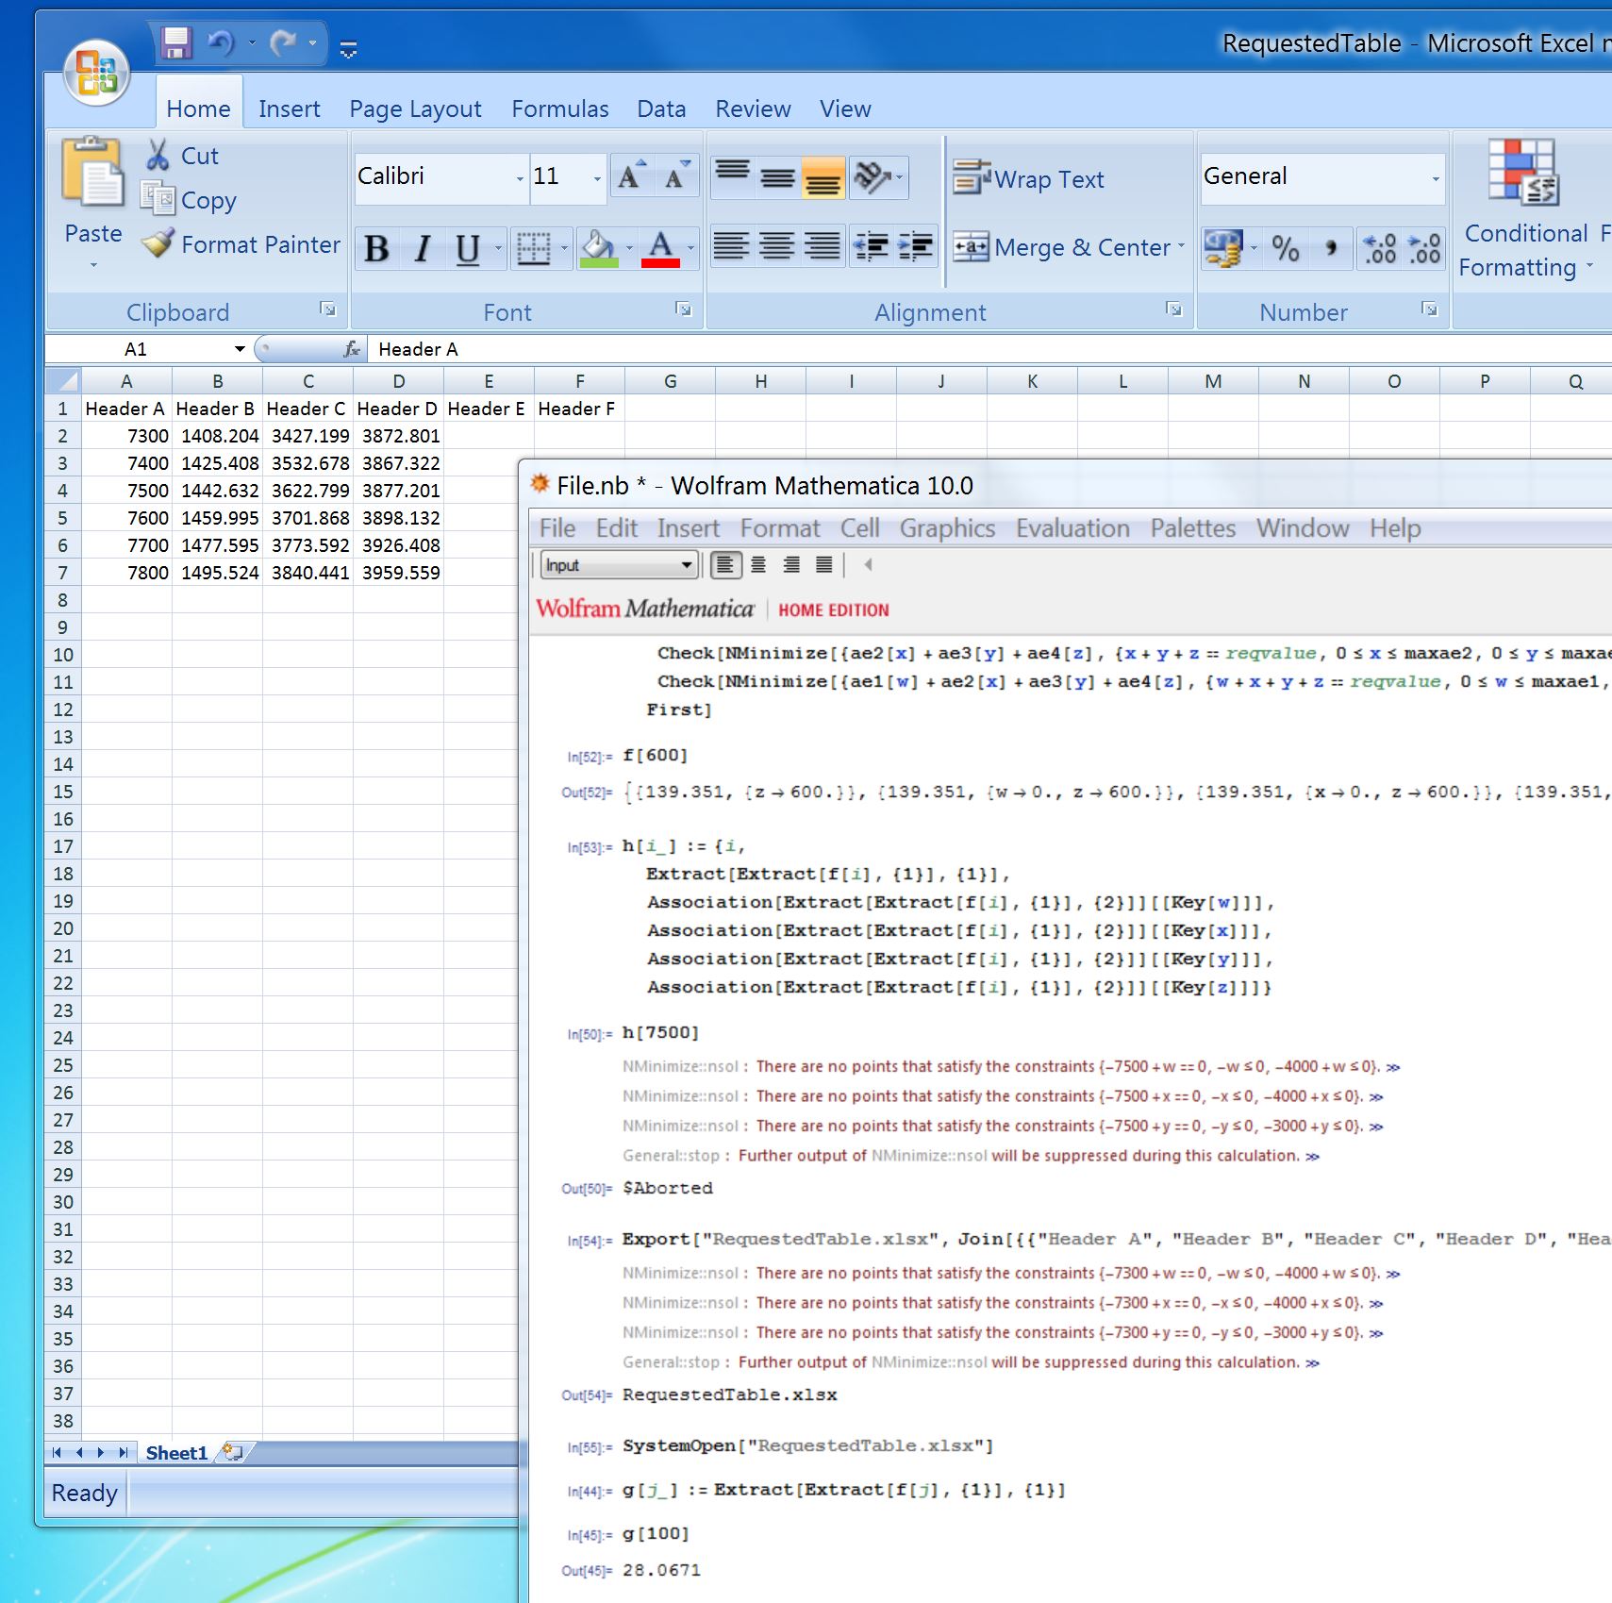Viewport: 1612px width, 1603px height.
Task: Open Number dialog launcher
Action: (1429, 309)
